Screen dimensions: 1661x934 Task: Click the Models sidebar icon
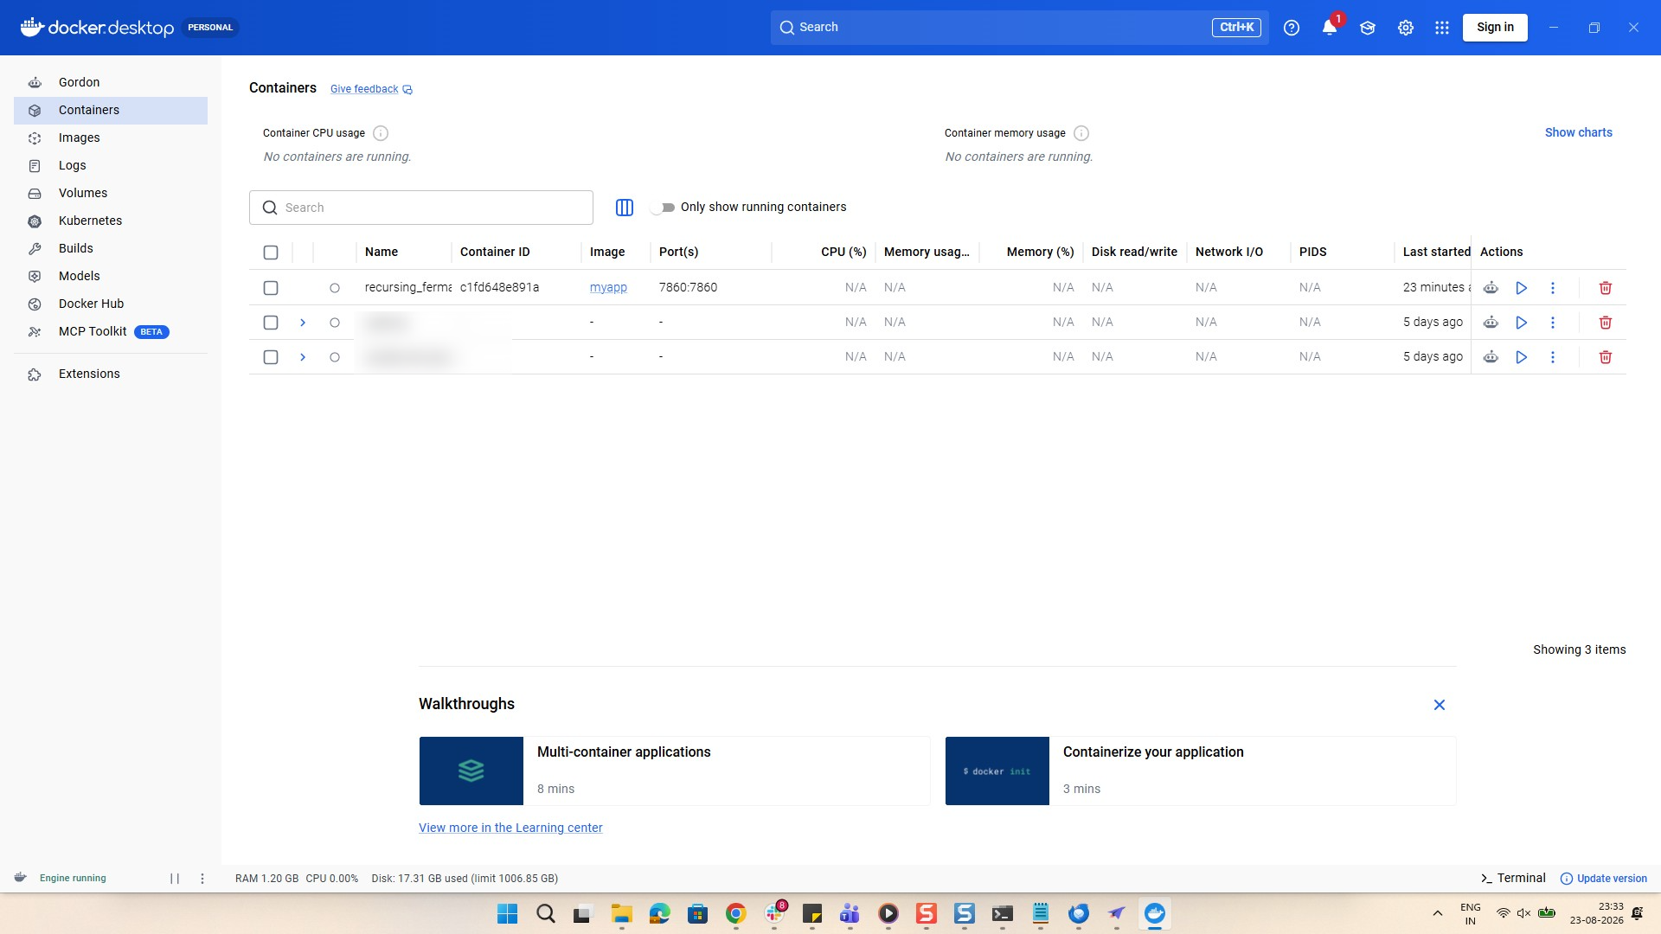click(x=35, y=276)
